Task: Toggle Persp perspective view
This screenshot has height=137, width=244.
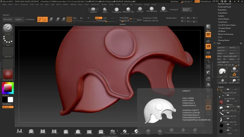Action: [x=208, y=35]
